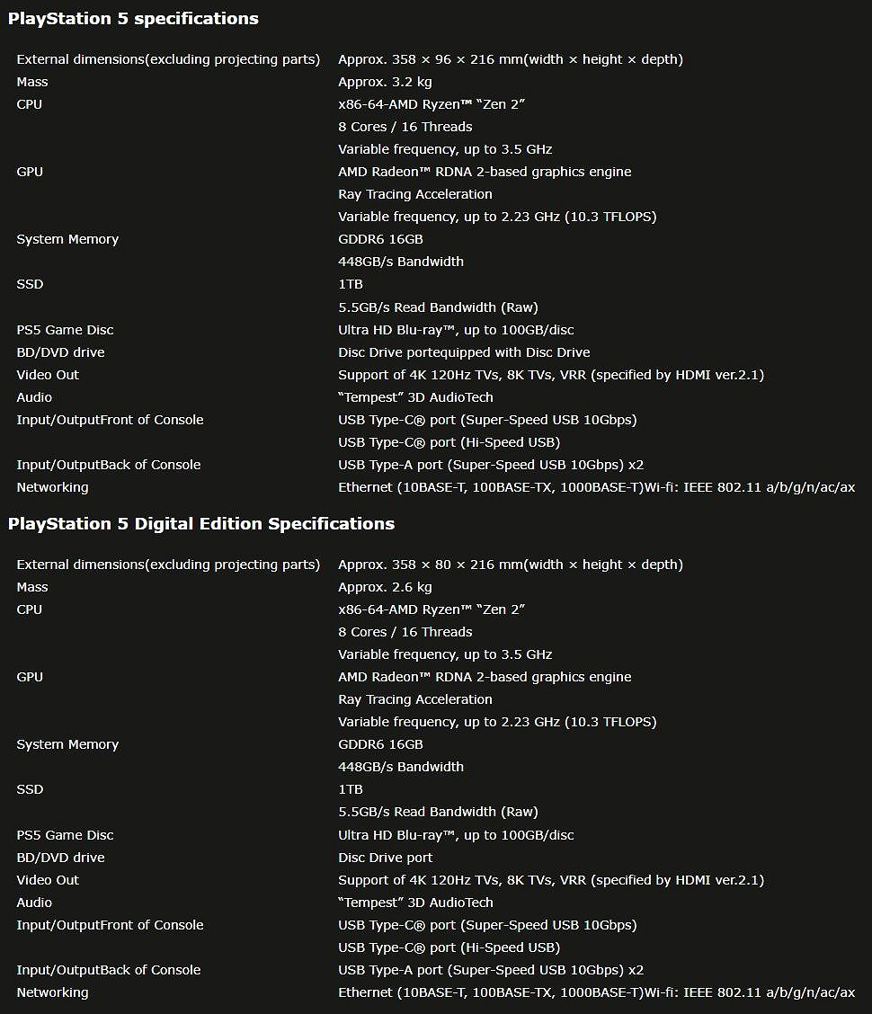Click the SSD label in the Digital Edition table
The image size is (872, 1014).
coord(30,789)
